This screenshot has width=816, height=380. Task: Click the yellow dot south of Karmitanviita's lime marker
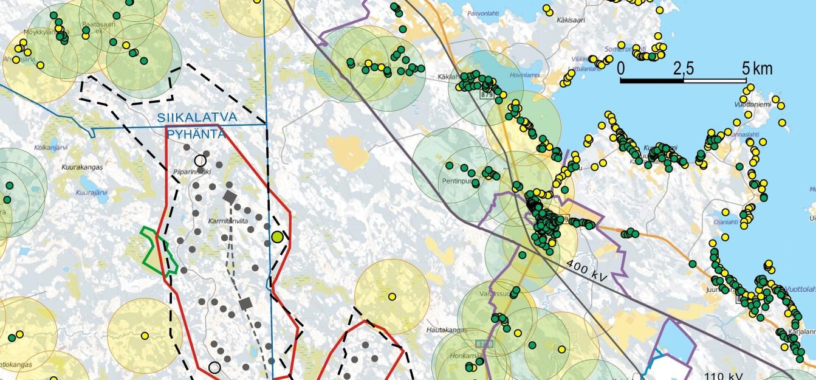pyautogui.click(x=392, y=297)
